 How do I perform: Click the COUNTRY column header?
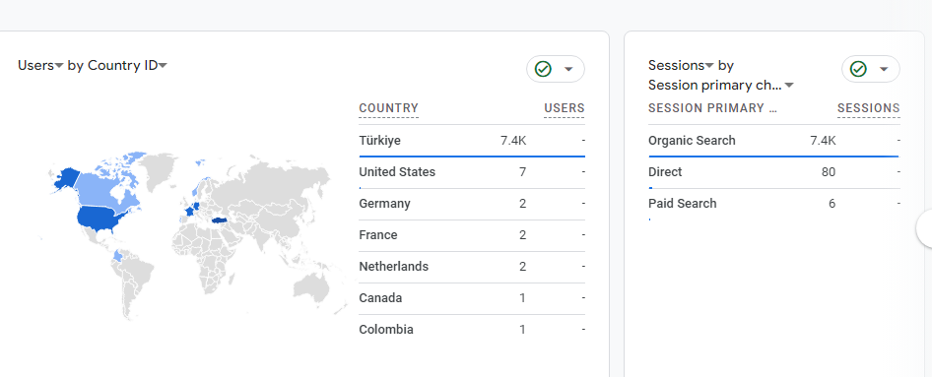389,108
